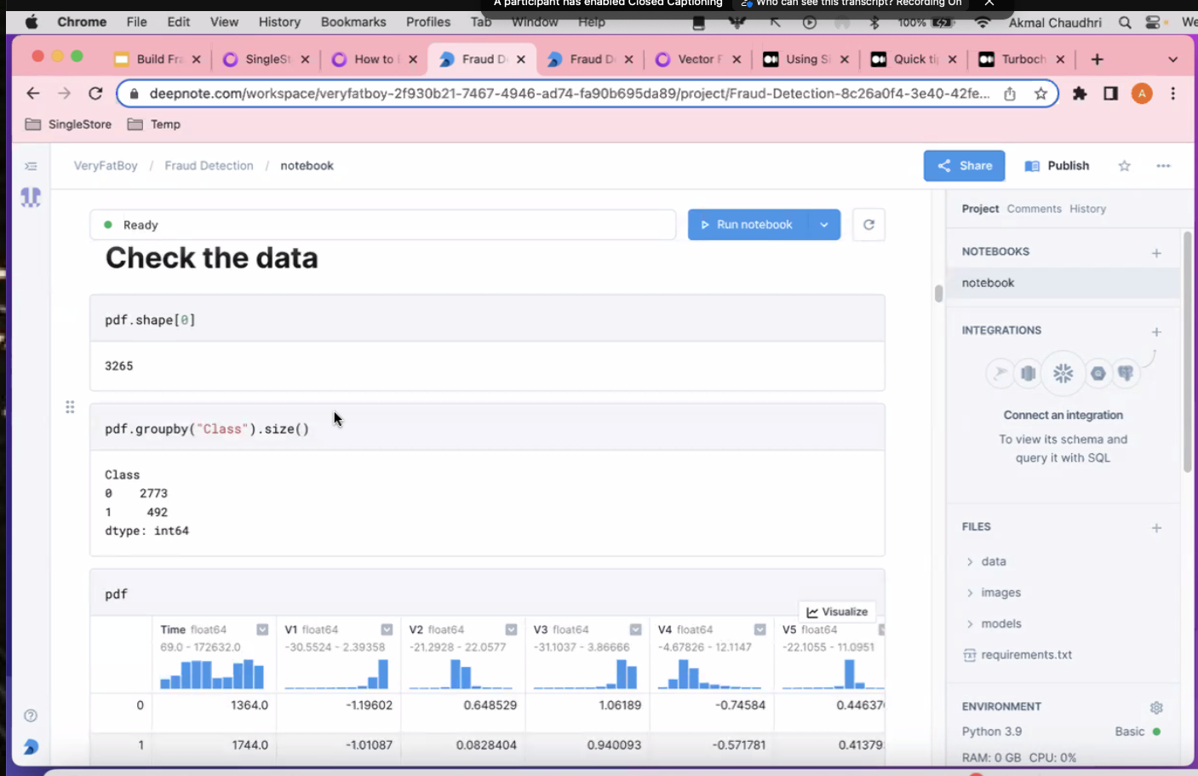The image size is (1198, 776).
Task: Switch to the Comments tab
Action: (1034, 209)
